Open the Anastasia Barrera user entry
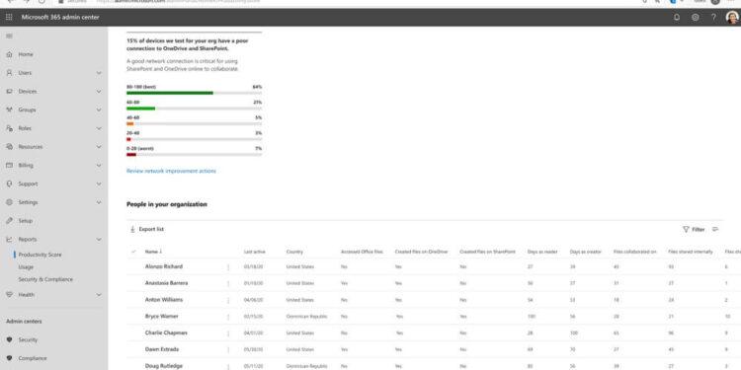741x370 pixels. (166, 283)
